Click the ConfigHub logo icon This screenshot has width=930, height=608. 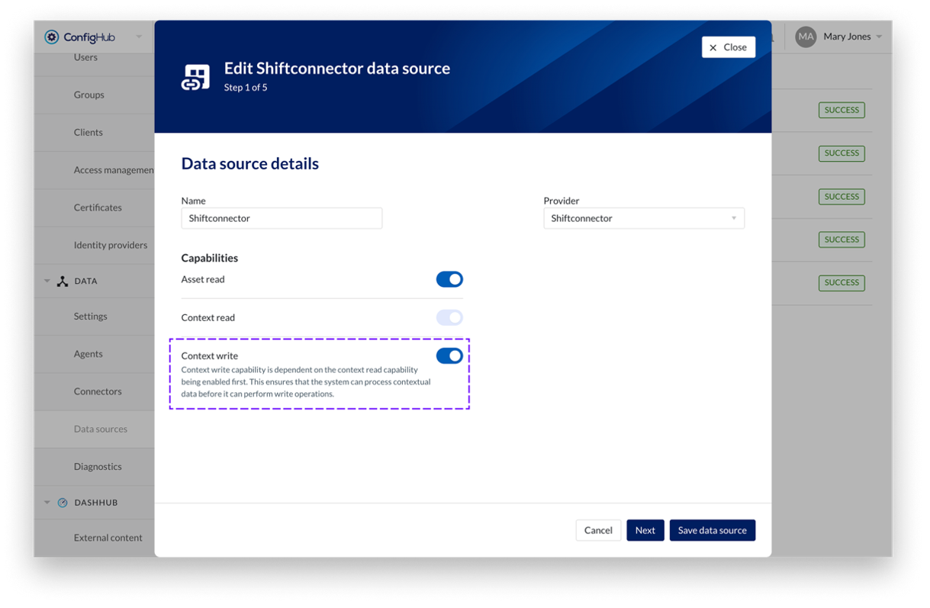tap(52, 37)
